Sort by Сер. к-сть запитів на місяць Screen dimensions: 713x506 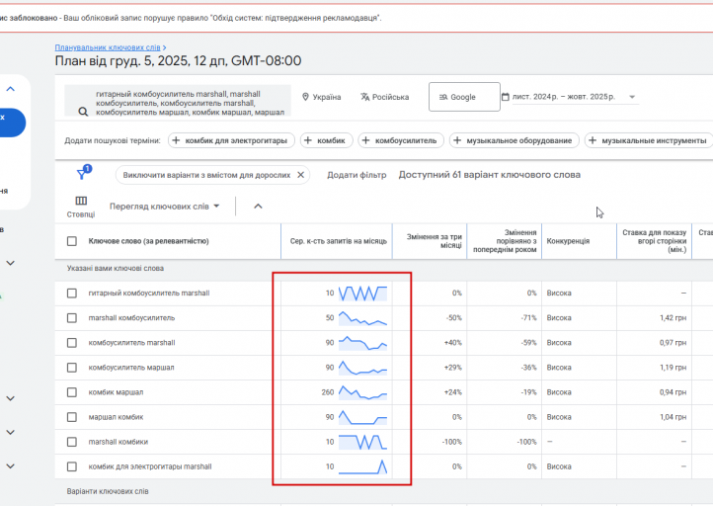[339, 241]
